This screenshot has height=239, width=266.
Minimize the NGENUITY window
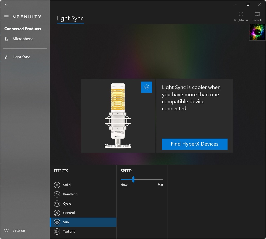[236, 4]
